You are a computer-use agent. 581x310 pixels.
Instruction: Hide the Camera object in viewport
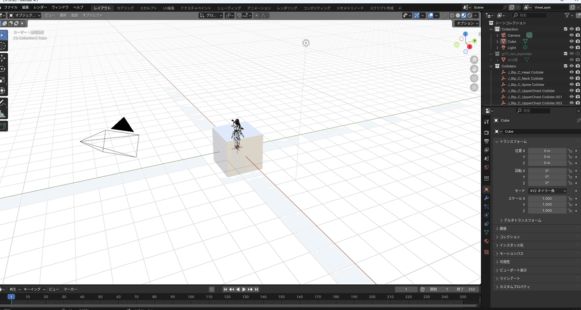tap(572, 35)
